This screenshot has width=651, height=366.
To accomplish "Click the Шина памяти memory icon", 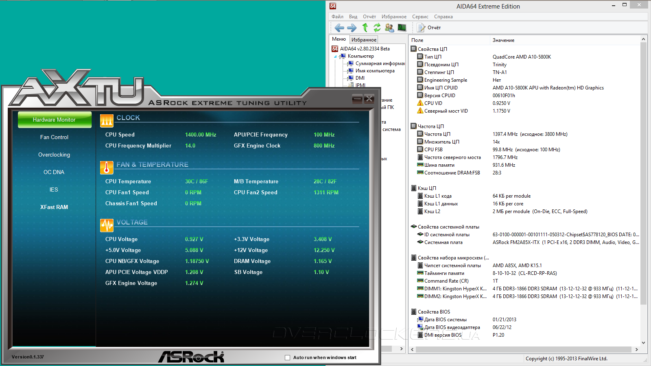I will pyautogui.click(x=420, y=165).
